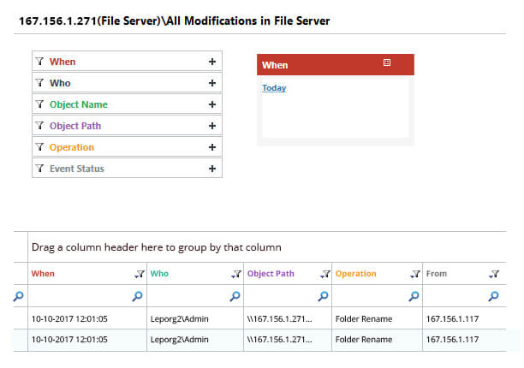Click the search magnifier under When column

click(137, 296)
